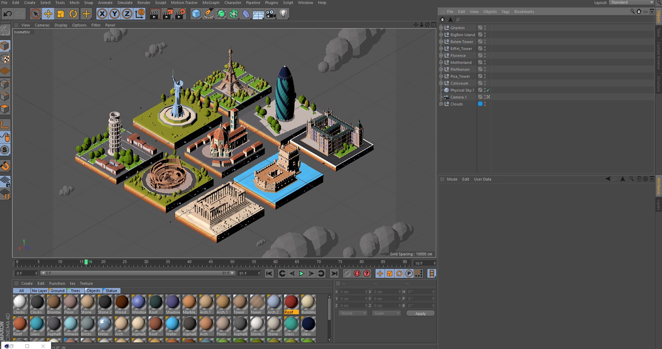Viewport: 662px width, 349px height.
Task: Toggle Y axis lock
Action: [114, 14]
